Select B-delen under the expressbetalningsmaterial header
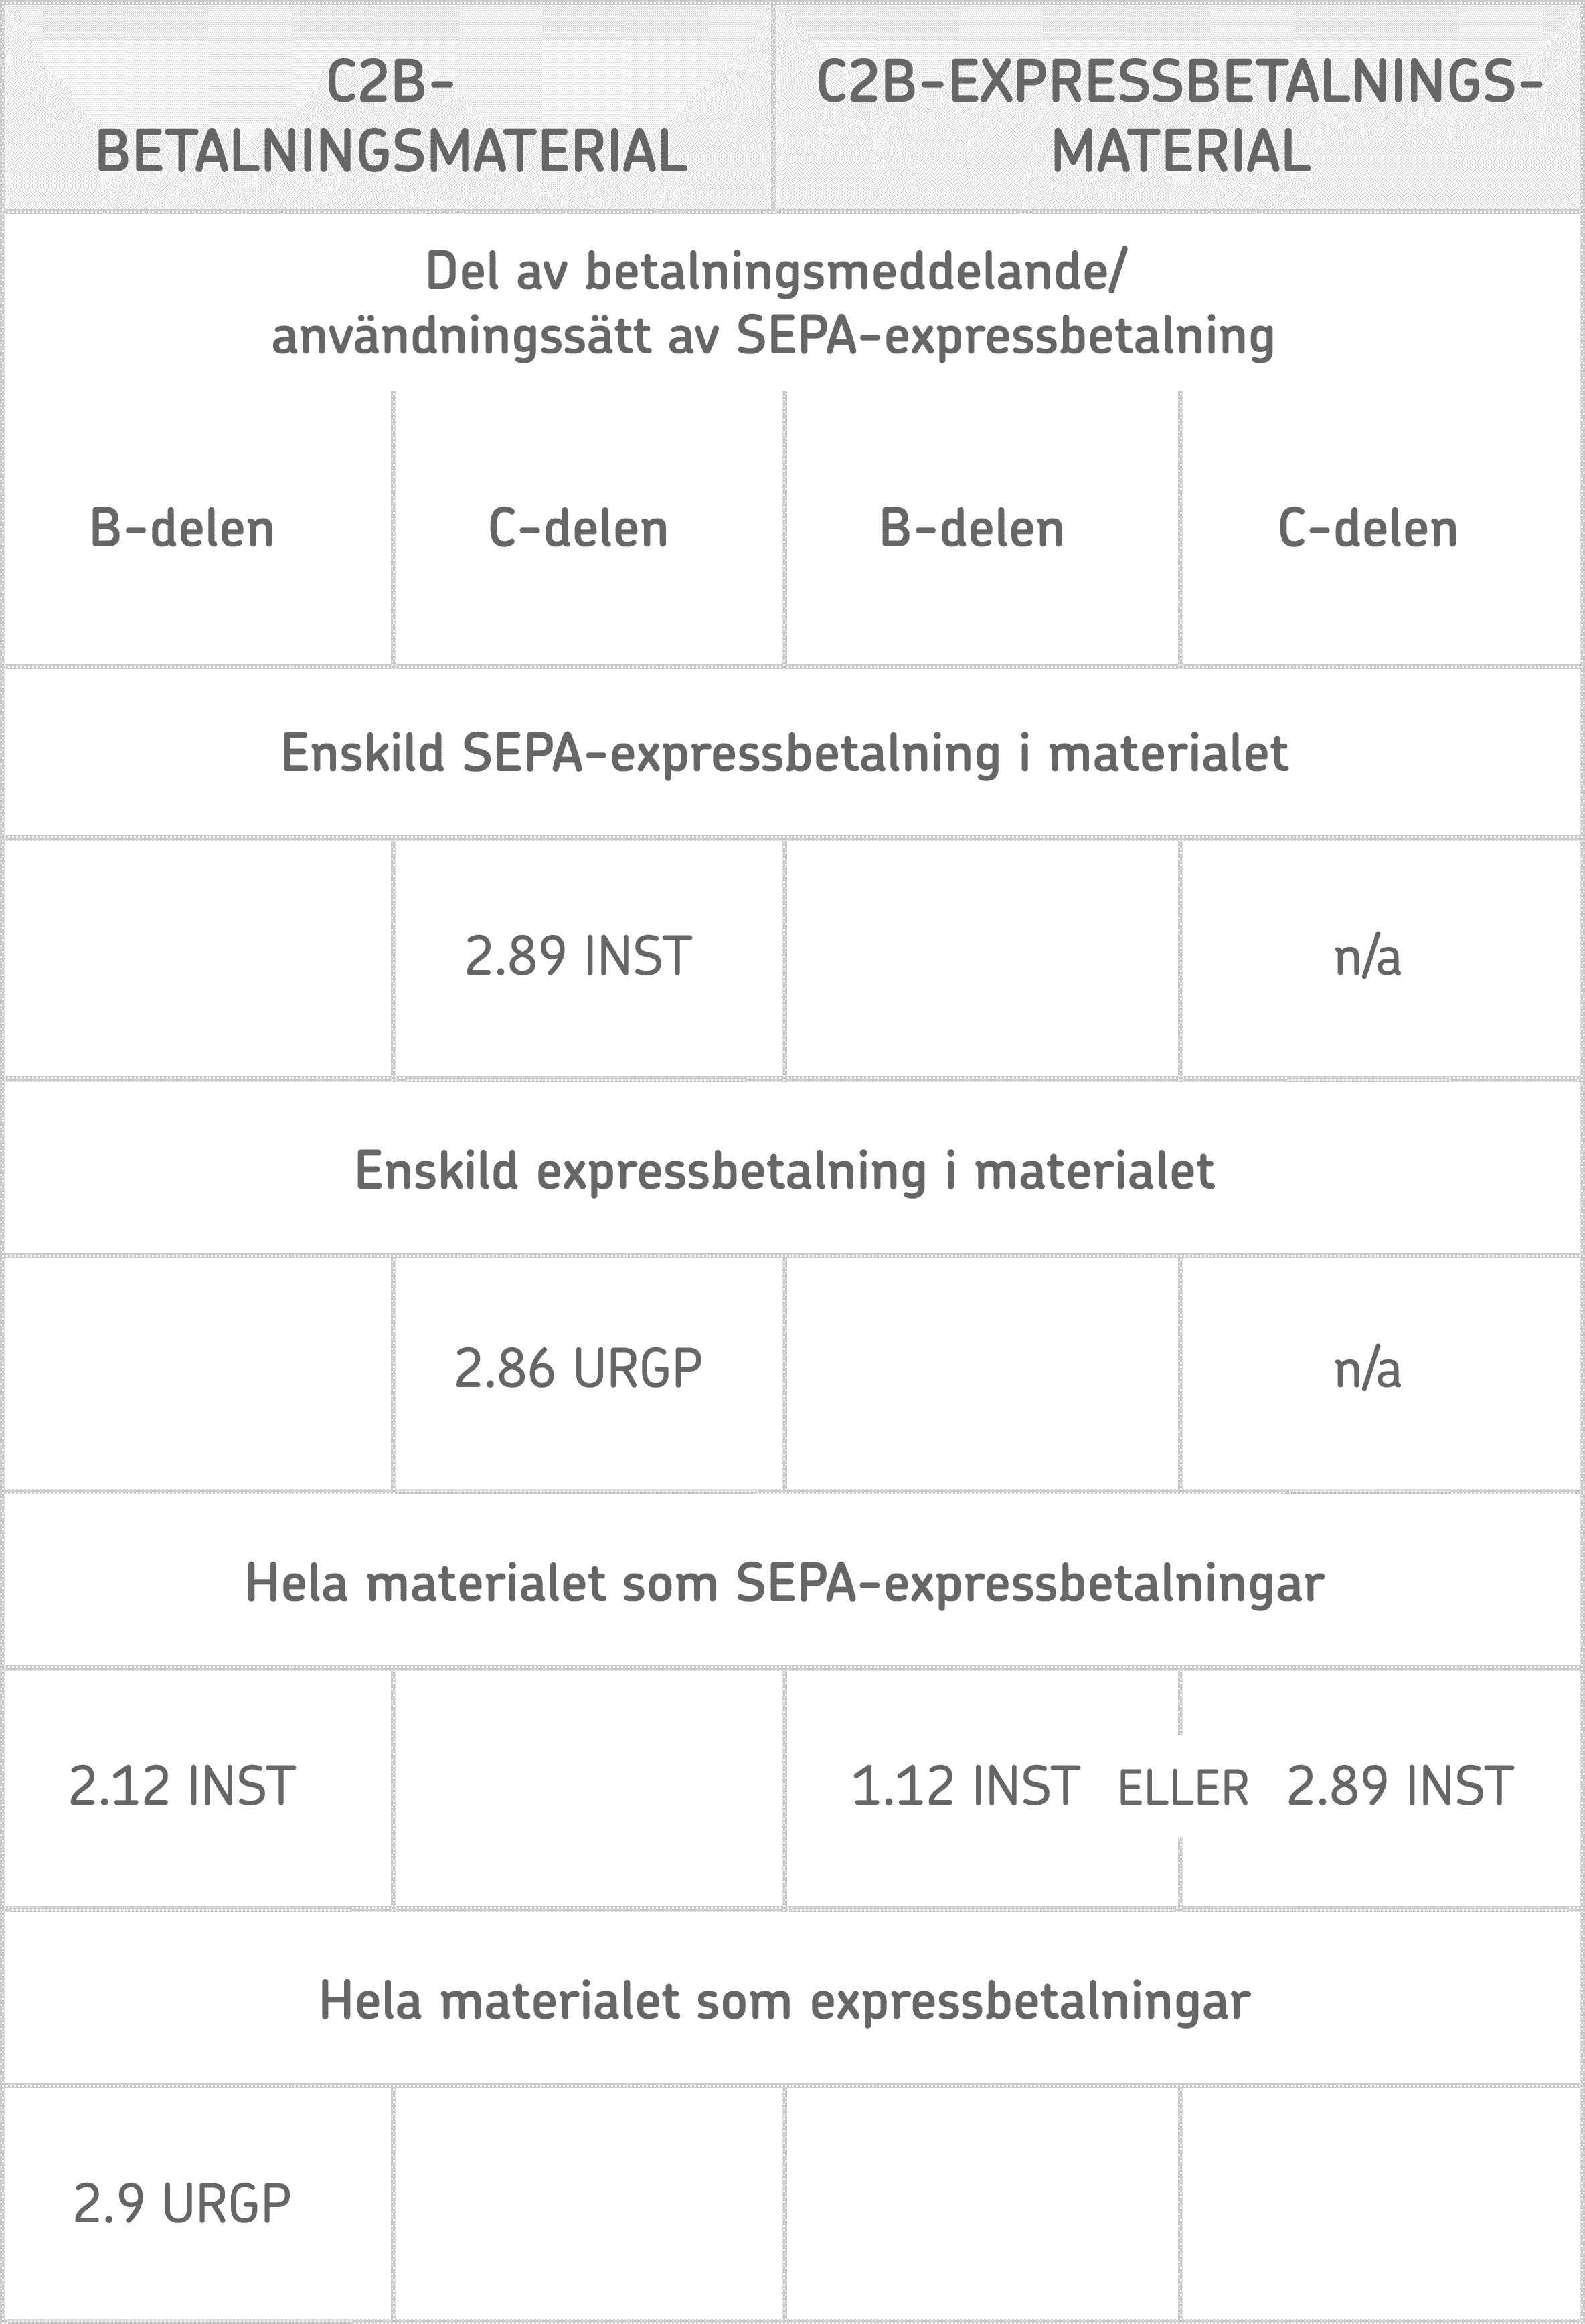 [972, 529]
